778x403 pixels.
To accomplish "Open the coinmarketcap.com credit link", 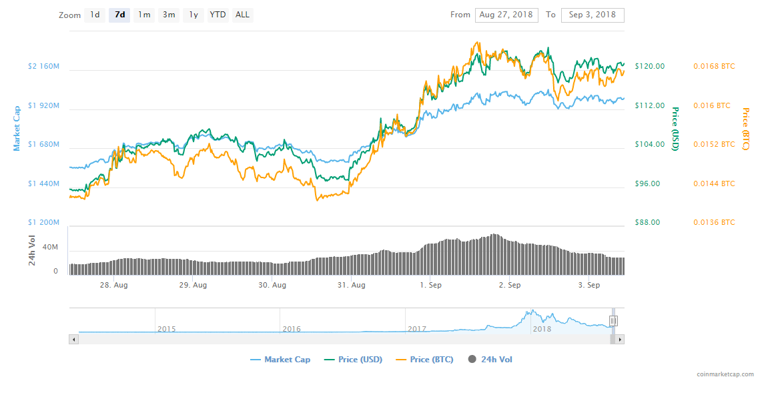I will (725, 374).
